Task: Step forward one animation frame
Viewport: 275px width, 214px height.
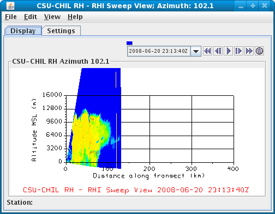Action: point(238,51)
